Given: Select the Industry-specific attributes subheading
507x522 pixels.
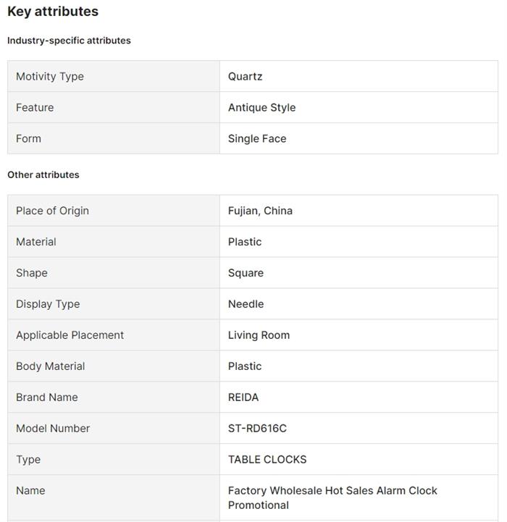Looking at the screenshot, I should (x=69, y=41).
